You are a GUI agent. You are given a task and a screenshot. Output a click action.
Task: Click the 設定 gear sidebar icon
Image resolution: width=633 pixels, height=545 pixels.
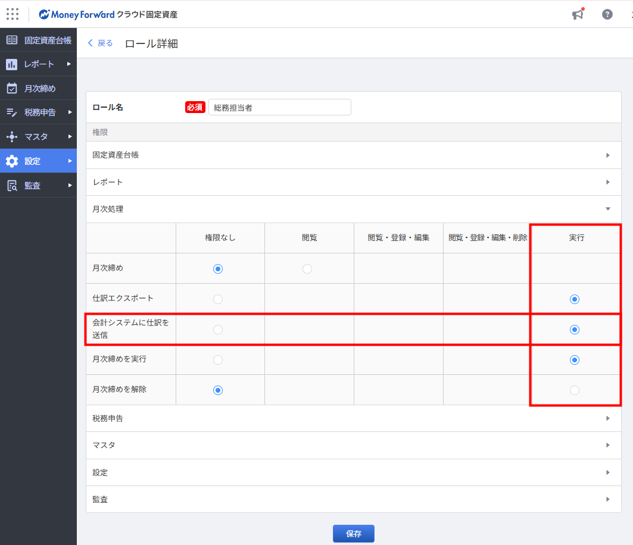12,161
